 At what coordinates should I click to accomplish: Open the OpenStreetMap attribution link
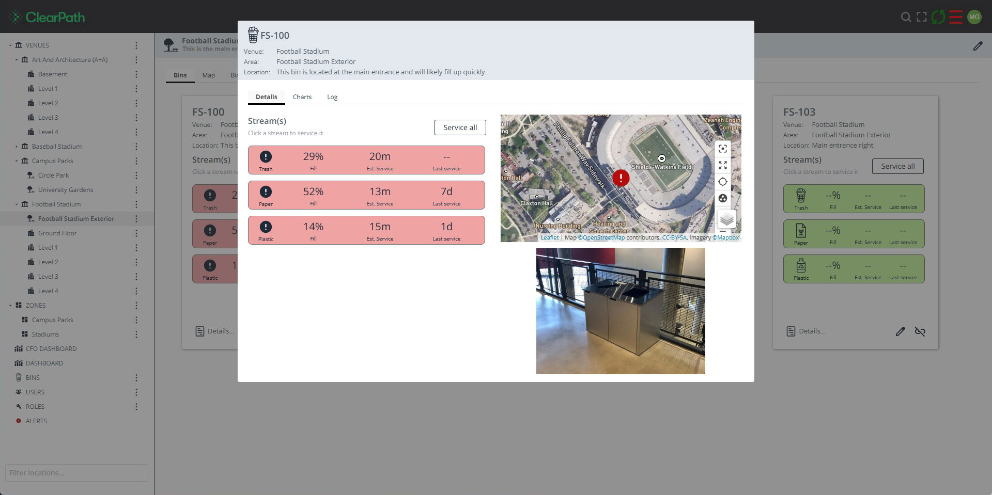coord(601,238)
